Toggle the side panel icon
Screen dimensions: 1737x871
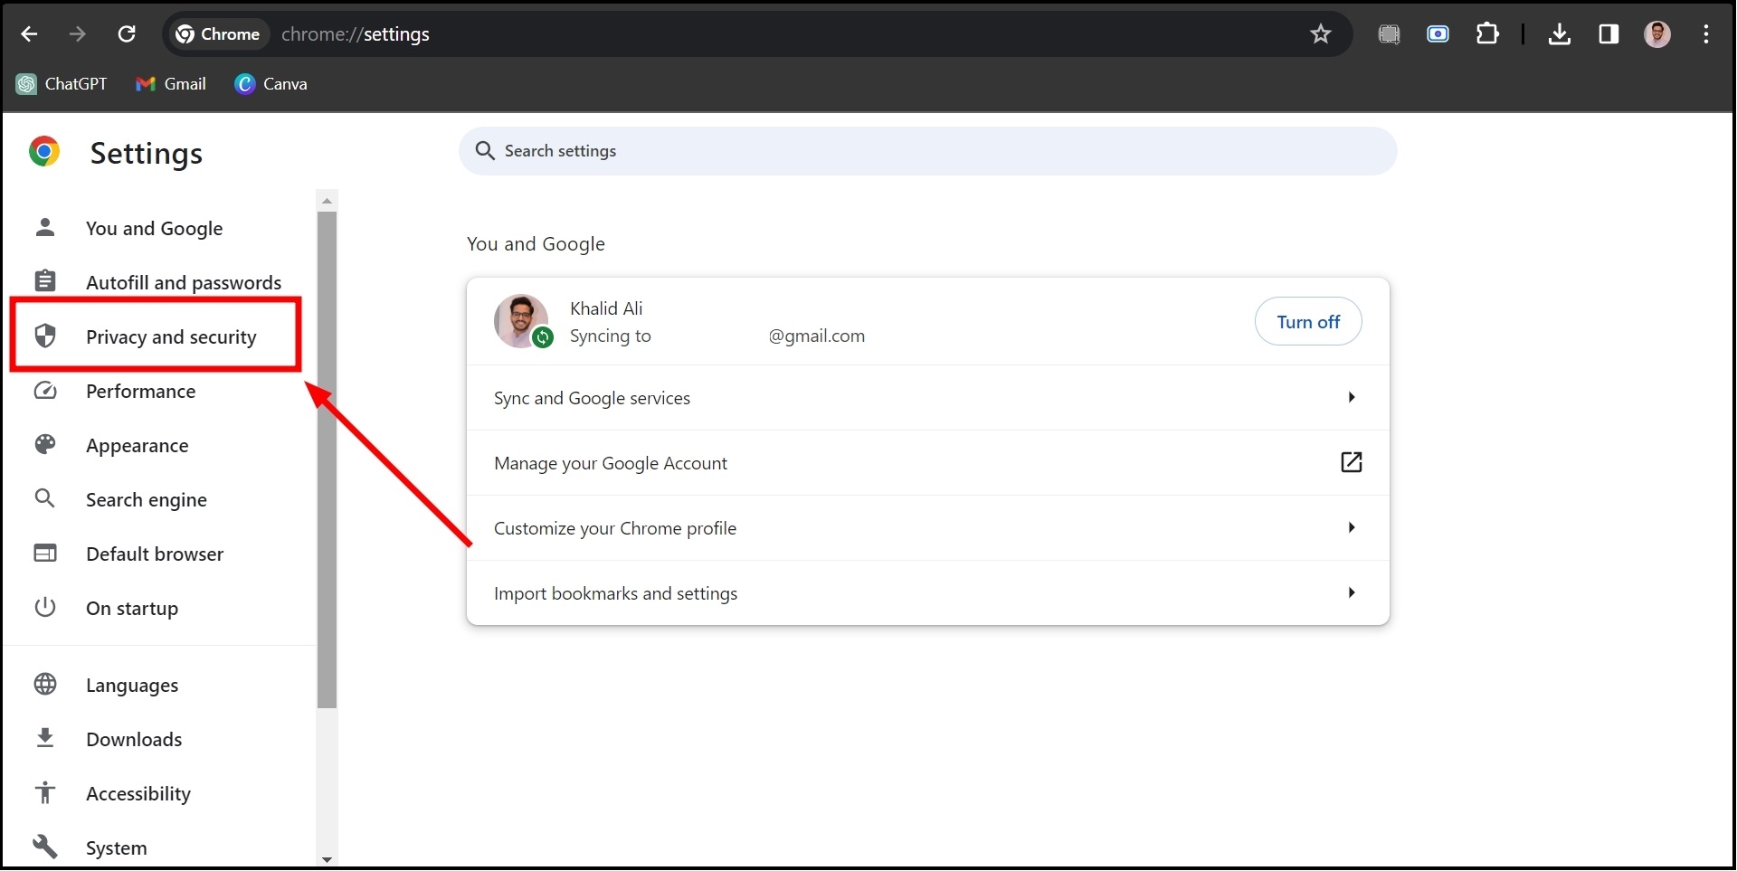click(x=1609, y=34)
